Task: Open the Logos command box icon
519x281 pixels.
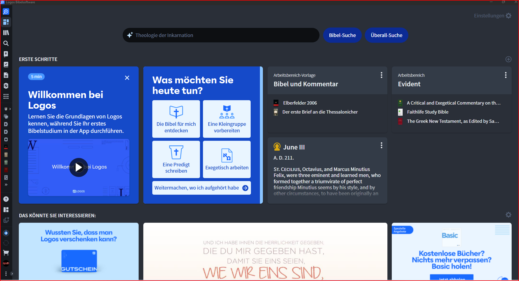Action: coord(6,12)
